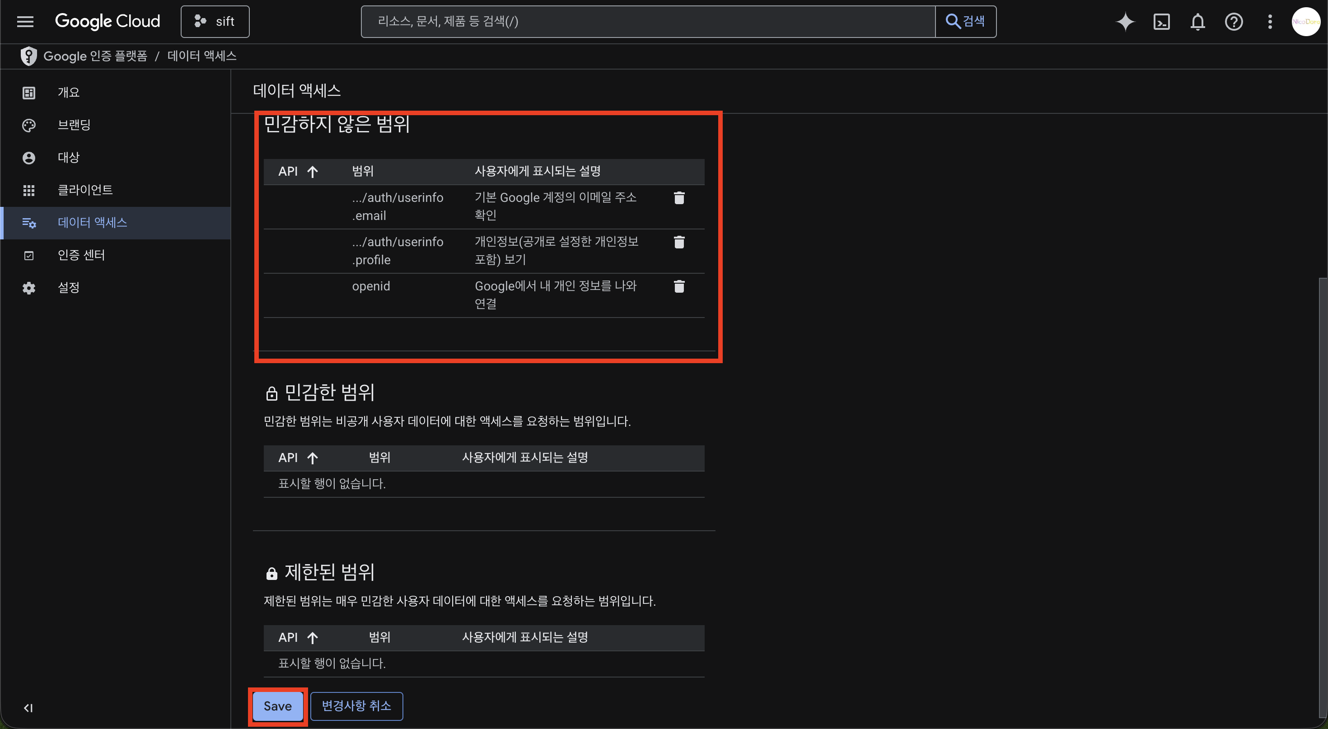Click the Save button

[277, 706]
